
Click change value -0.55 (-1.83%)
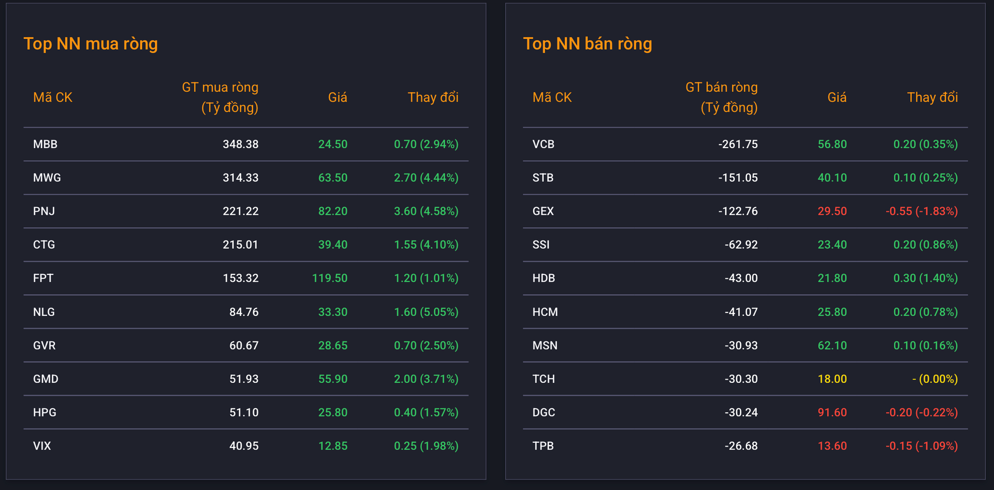coord(922,211)
